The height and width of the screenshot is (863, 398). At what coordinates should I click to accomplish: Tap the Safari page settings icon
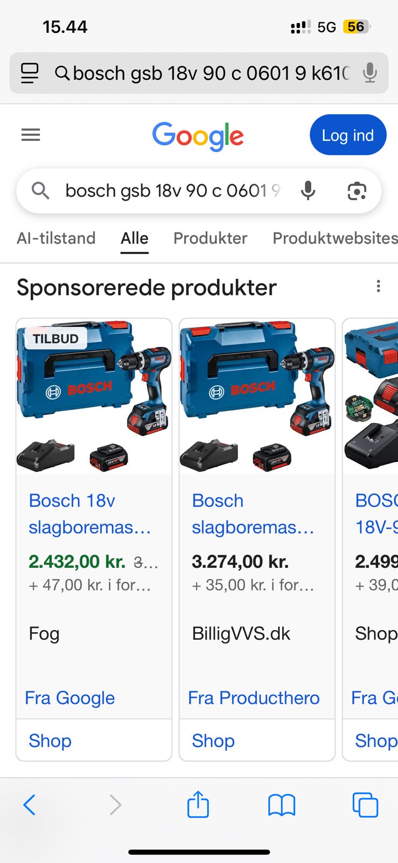[x=30, y=73]
